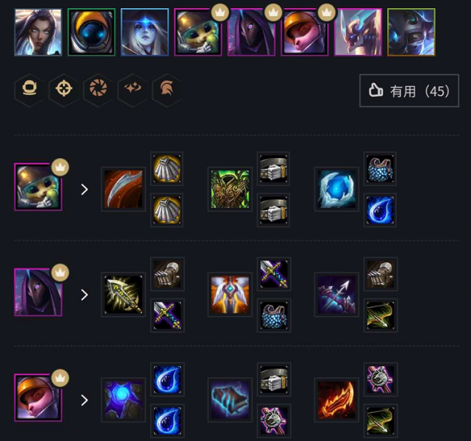Select the camera shutter trait hexagon icon
This screenshot has height=441, width=471.
point(98,90)
